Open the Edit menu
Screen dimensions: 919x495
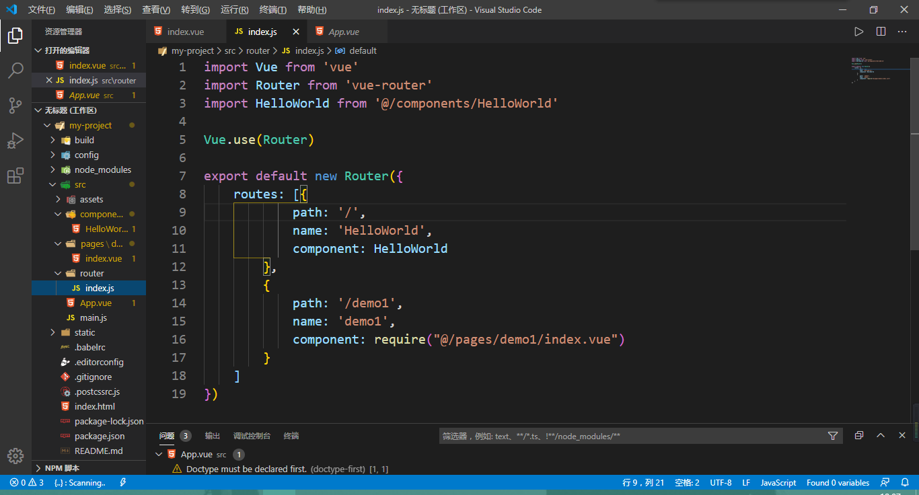[x=80, y=9]
